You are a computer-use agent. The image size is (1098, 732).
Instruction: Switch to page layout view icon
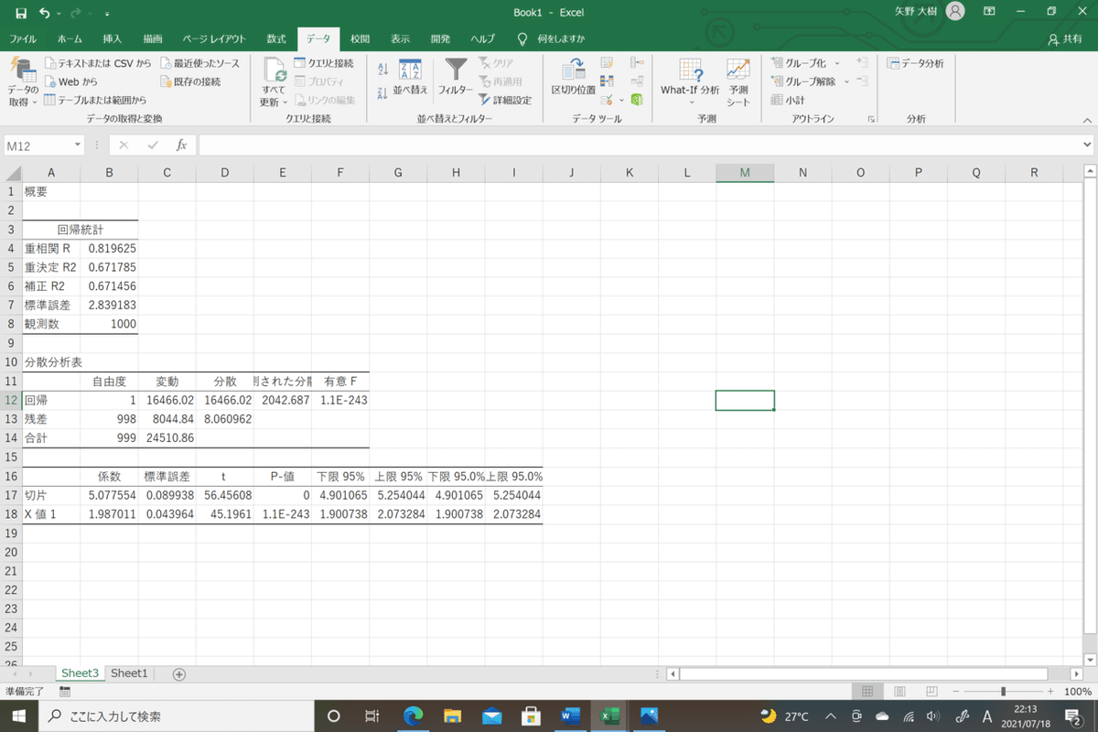pos(899,692)
